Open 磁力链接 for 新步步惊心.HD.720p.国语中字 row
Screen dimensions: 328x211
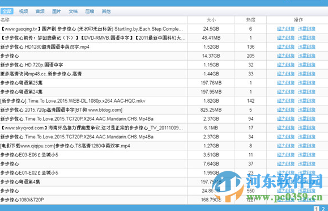pyautogui.click(x=286, y=65)
